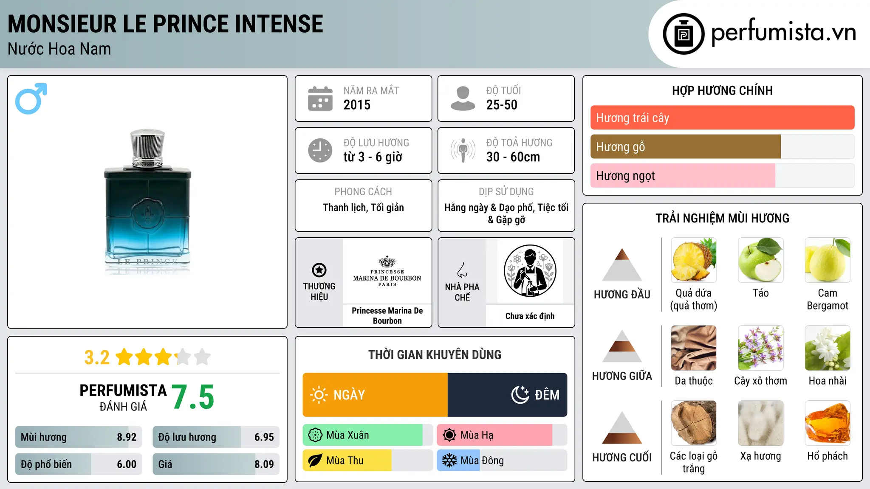Tap the sillage icon beside Độ toả hương
The width and height of the screenshot is (870, 489).
tap(463, 150)
